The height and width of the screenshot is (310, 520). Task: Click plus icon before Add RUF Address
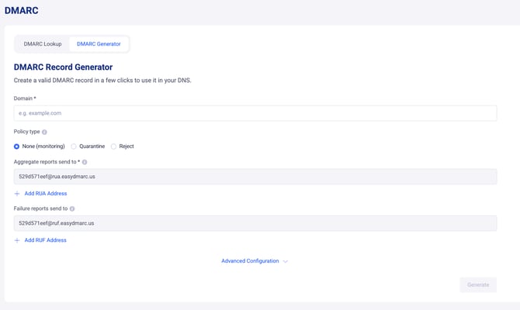pyautogui.click(x=17, y=240)
